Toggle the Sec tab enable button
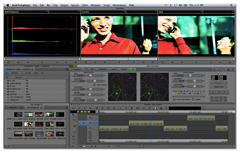Viewport: 240px width, 152px height. [x=130, y=69]
